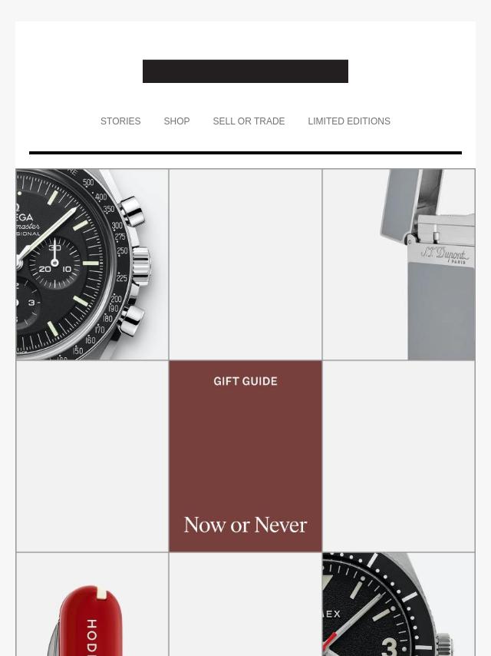Image resolution: width=491 pixels, height=656 pixels.
Task: View the Omega Speedmaster watch image
Action: [x=92, y=264]
